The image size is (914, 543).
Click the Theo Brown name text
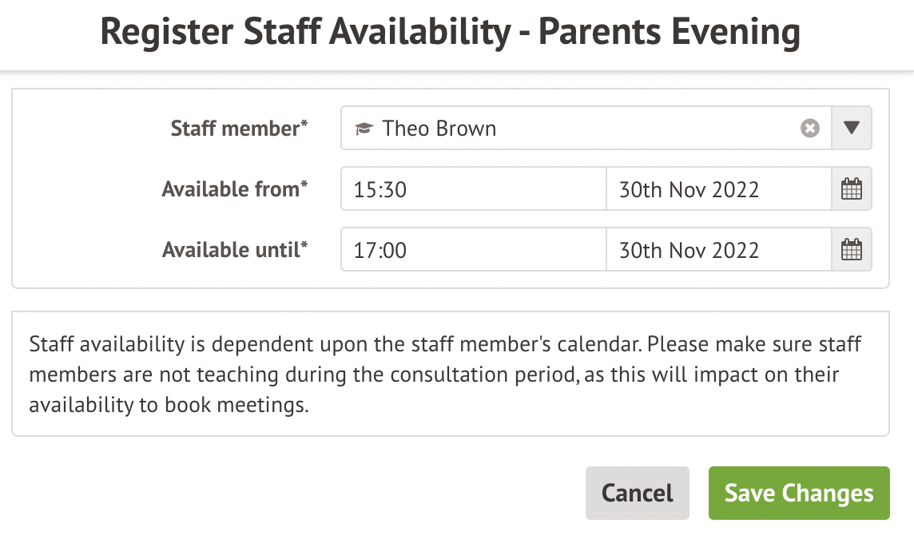439,129
